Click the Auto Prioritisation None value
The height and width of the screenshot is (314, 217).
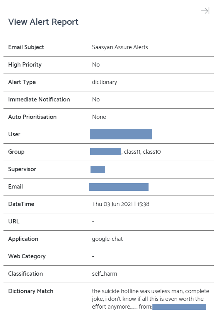(99, 117)
